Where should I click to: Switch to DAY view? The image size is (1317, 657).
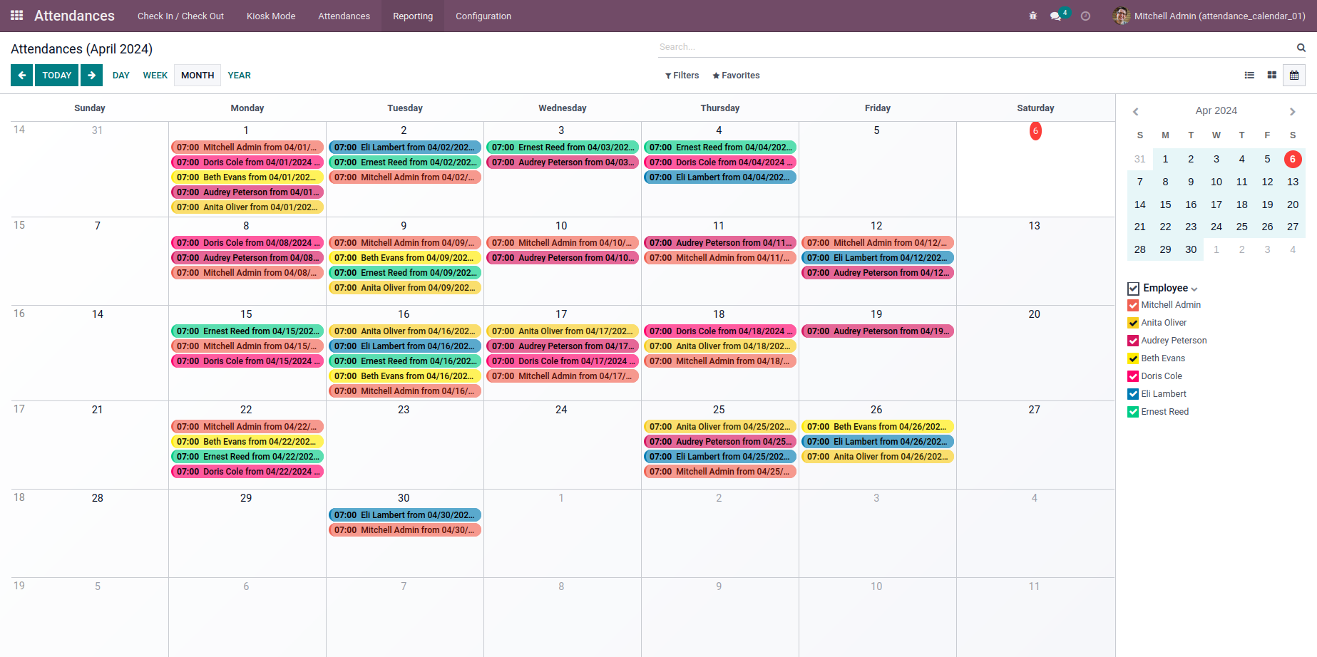(121, 75)
